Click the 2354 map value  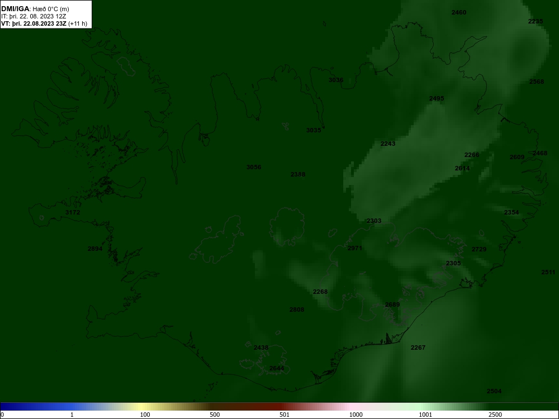(511, 212)
